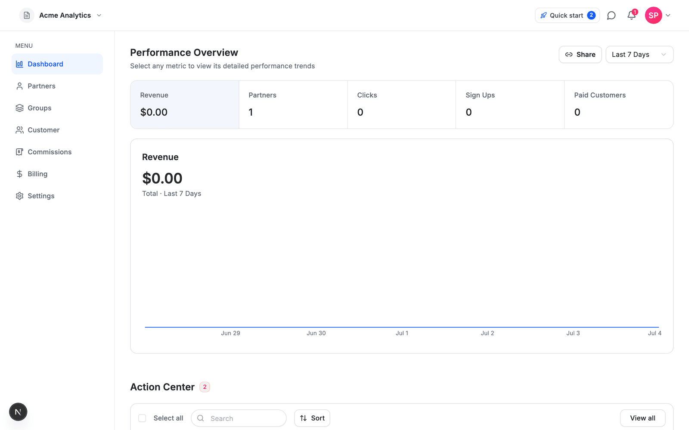Click the Sort button
Viewport: 689px width, 430px height.
312,418
